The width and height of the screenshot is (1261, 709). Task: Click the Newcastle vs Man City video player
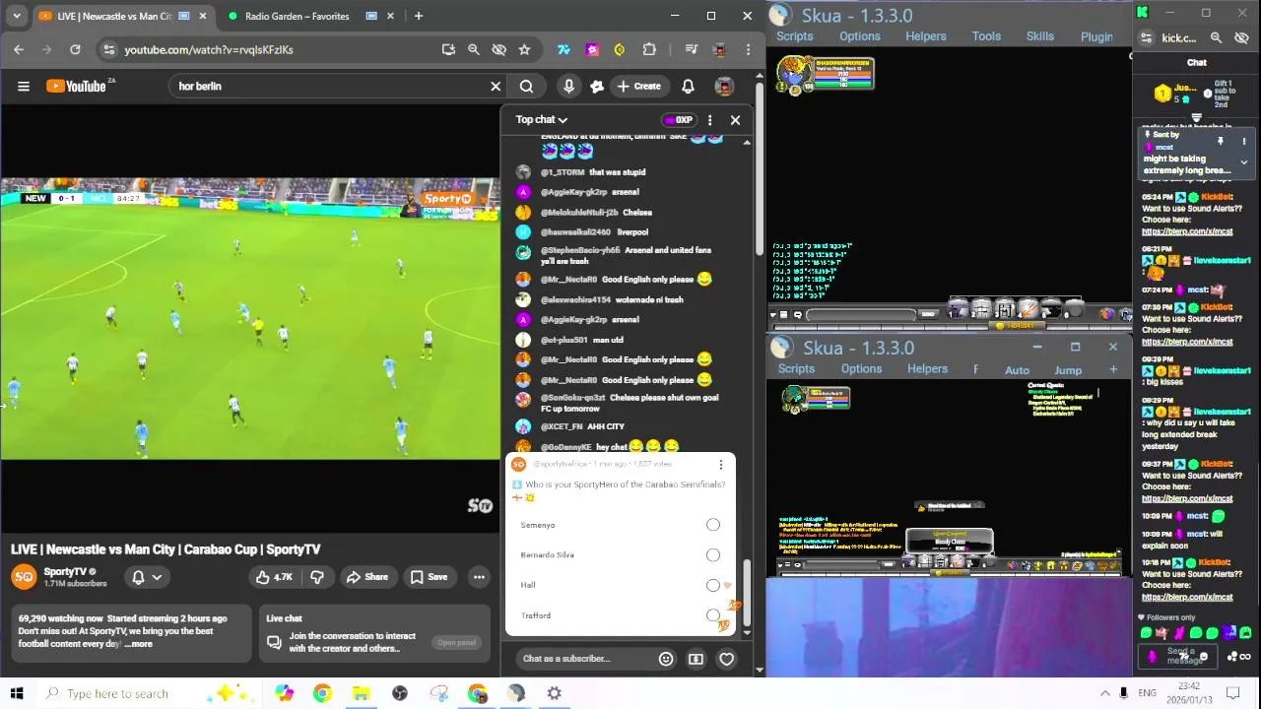250,319
